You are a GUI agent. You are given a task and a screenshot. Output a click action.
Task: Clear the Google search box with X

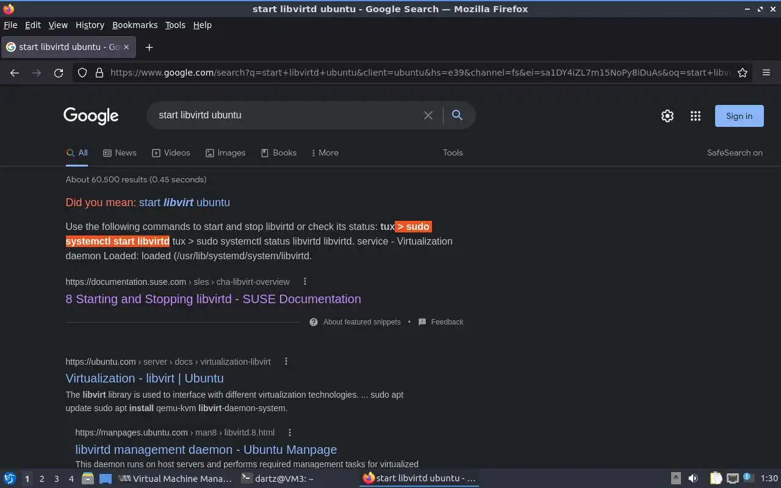[428, 115]
